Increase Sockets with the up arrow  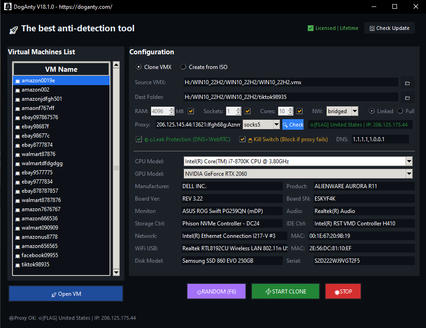pos(238,109)
